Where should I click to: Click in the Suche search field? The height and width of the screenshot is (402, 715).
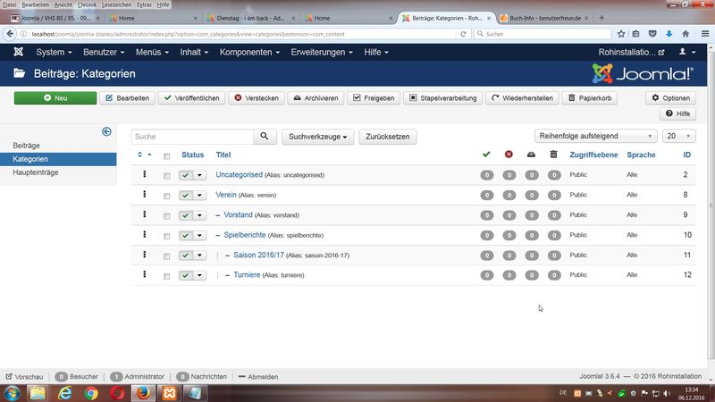coord(192,137)
